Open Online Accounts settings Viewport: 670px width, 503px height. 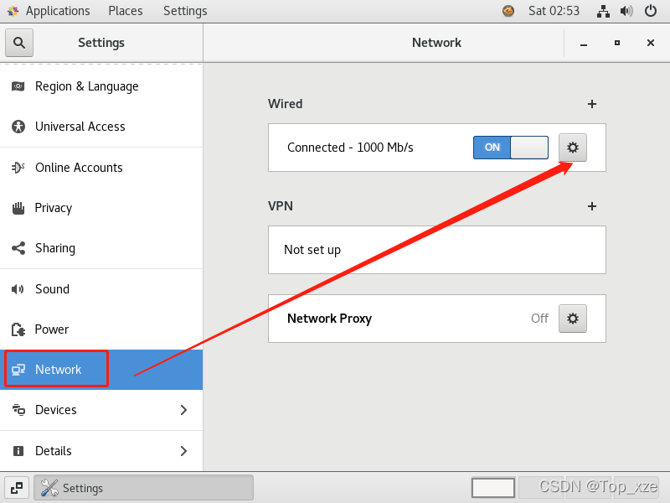pos(101,168)
